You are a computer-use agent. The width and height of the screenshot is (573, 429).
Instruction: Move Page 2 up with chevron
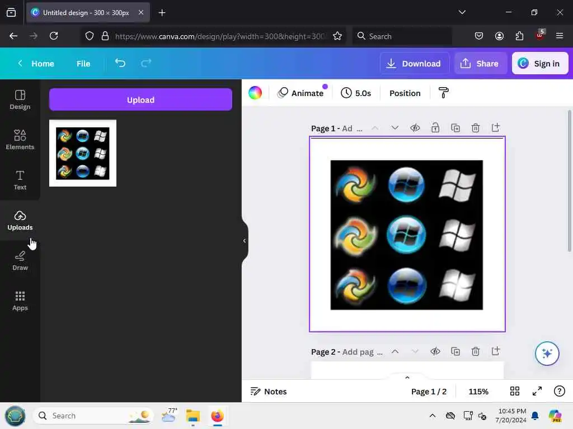click(394, 351)
